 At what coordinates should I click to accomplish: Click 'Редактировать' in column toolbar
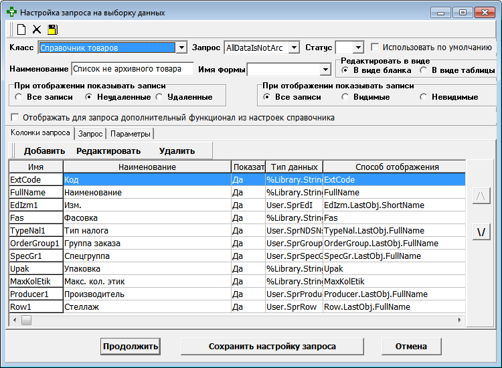click(x=108, y=151)
